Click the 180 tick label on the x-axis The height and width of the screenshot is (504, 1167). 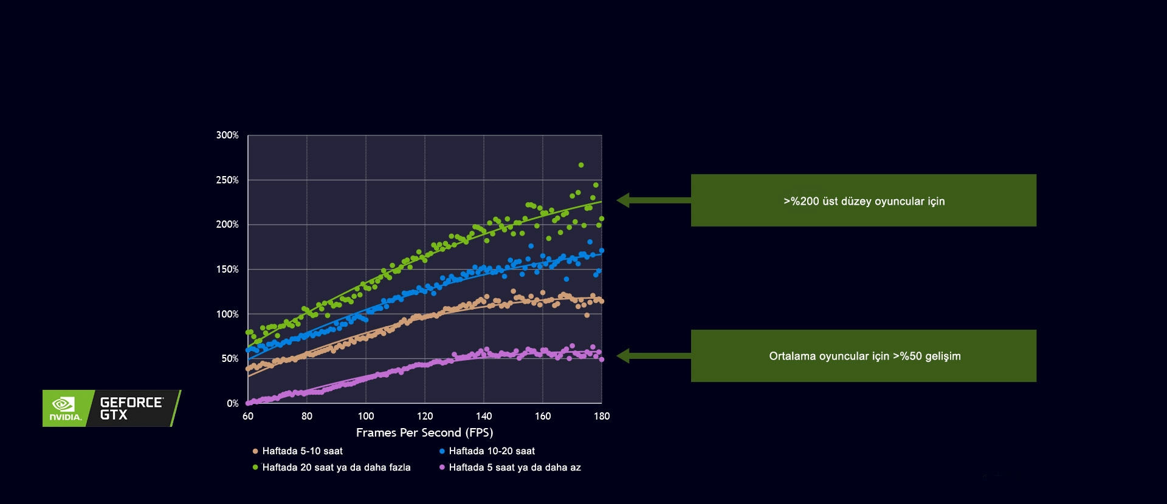[602, 417]
